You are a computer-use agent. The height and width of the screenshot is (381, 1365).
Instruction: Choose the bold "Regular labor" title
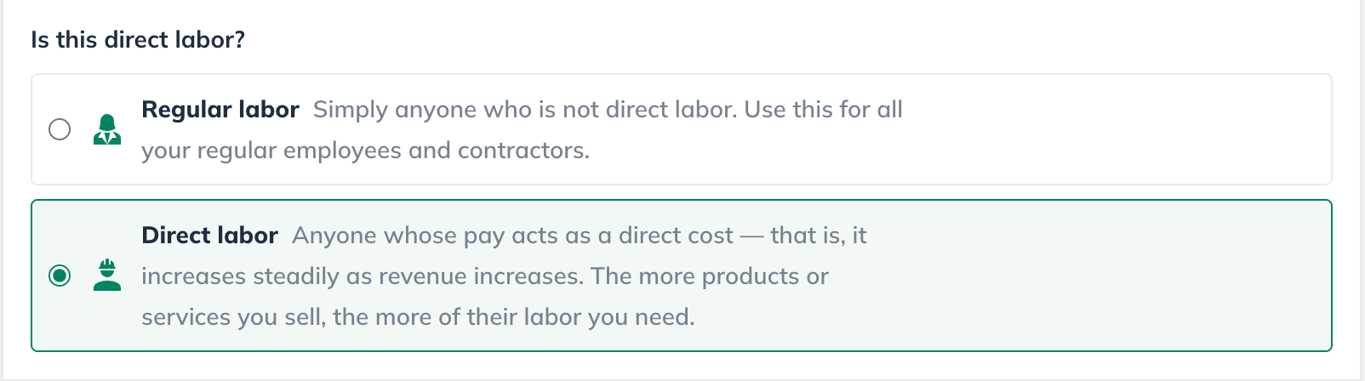(220, 110)
